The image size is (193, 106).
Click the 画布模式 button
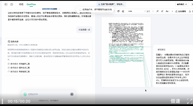[182, 4]
